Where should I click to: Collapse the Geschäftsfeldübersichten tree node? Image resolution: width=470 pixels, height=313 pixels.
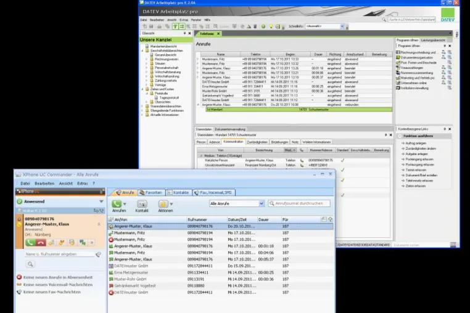(142, 51)
